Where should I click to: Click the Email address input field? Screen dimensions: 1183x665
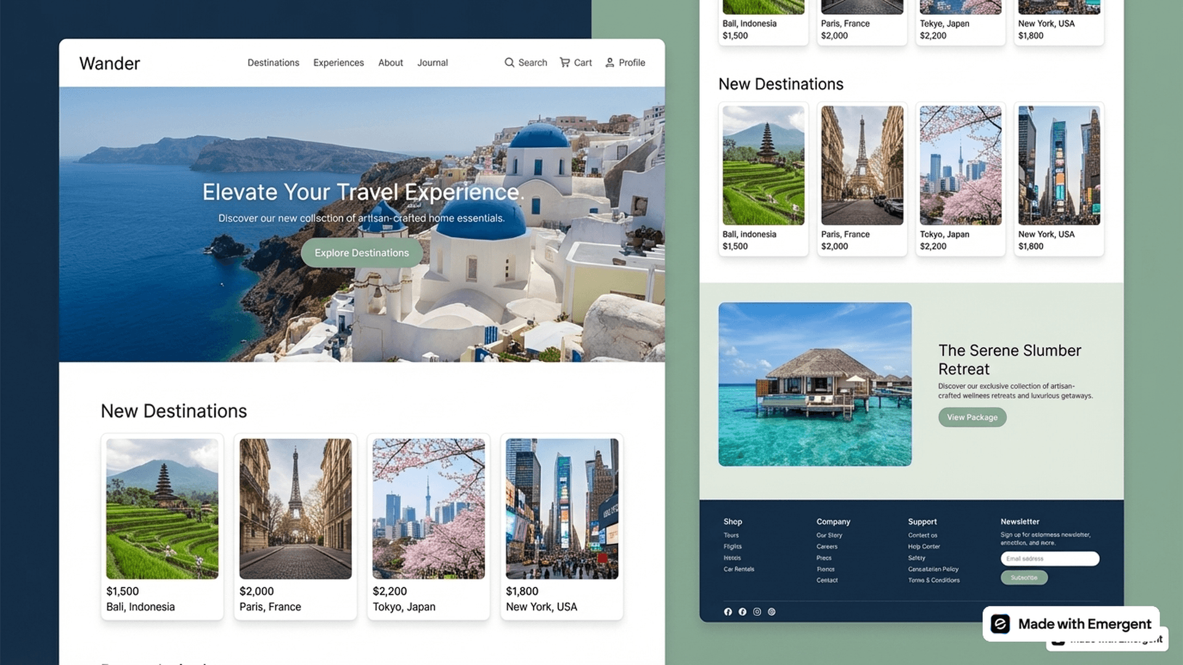click(x=1049, y=558)
